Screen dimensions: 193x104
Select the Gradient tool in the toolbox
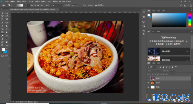click(2, 32)
